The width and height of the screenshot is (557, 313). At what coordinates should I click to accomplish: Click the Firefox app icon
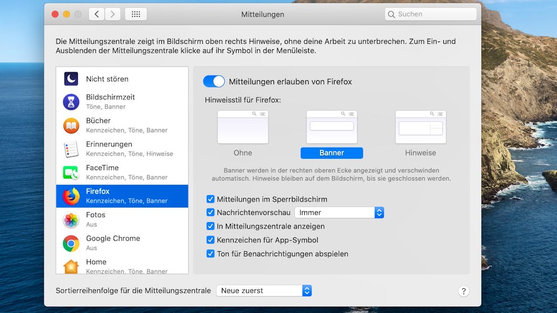click(x=71, y=196)
